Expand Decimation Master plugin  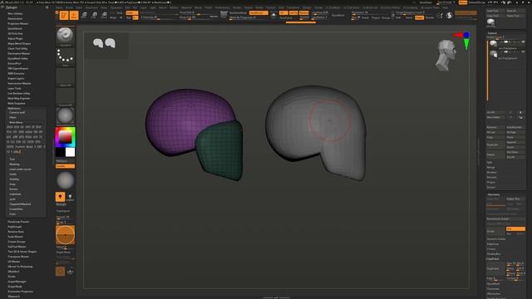click(18, 53)
